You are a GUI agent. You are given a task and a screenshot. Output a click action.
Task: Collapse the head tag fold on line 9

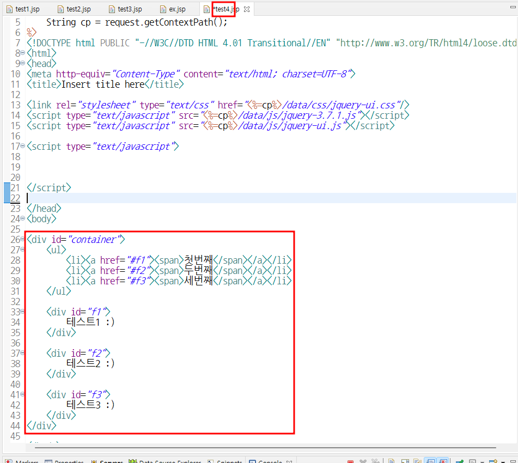pos(23,63)
